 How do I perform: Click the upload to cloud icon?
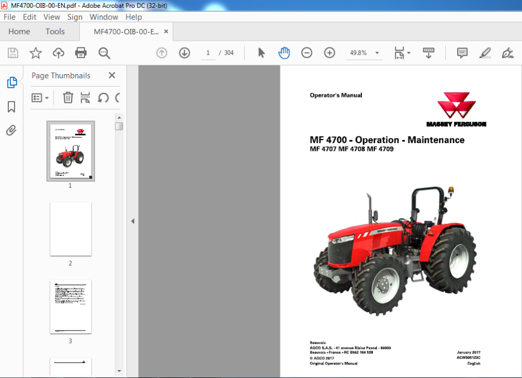(x=58, y=53)
